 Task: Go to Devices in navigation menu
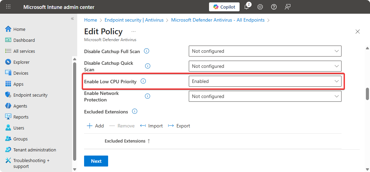click(x=21, y=73)
